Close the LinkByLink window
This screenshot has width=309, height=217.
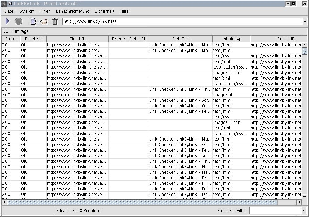(x=304, y=3)
